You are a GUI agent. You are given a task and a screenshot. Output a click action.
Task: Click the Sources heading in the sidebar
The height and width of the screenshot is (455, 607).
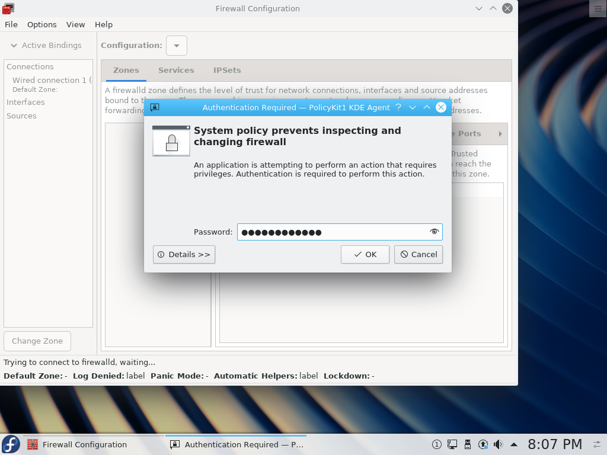click(x=21, y=116)
